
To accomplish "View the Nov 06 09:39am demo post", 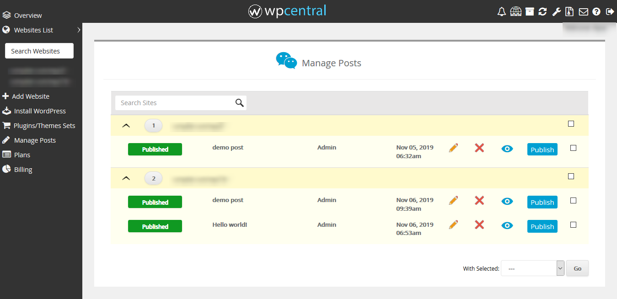I will click(x=507, y=201).
